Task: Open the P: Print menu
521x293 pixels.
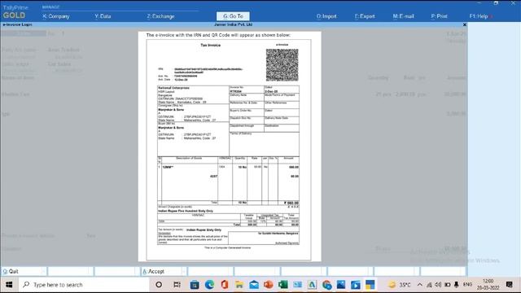Action: point(439,16)
